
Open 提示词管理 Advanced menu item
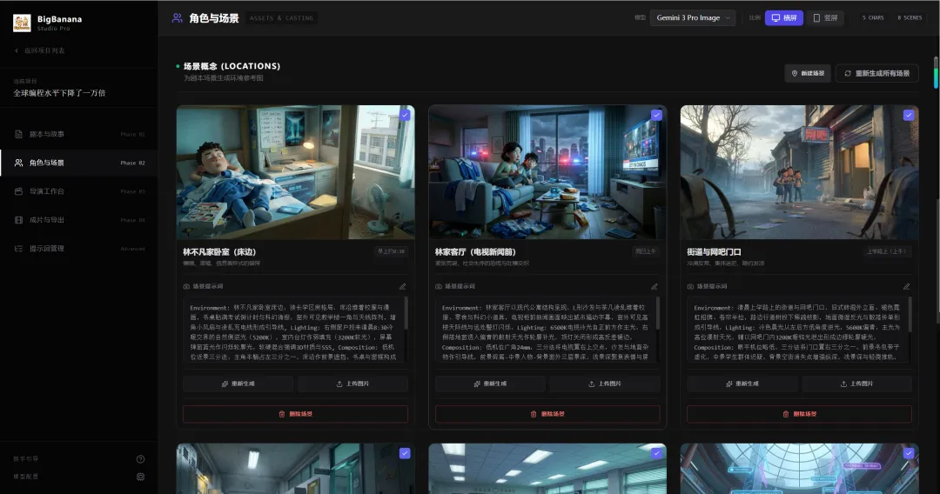pos(79,249)
